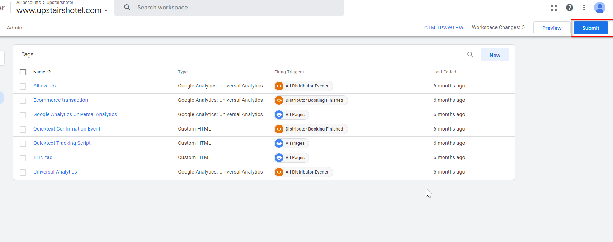Expand the www.upstairshotel.com container dropdown
Screen dimensions: 613x242
point(106,11)
